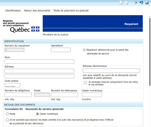Click the Adresse électronique email field
Viewport: 151px width, 127px height.
(111, 71)
